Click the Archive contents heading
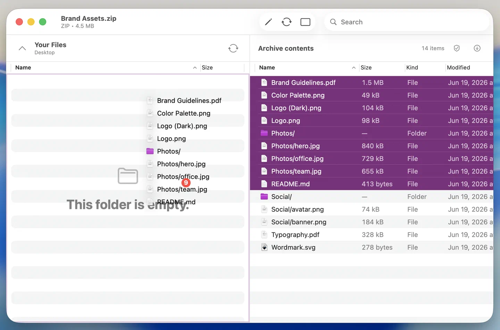 click(286, 49)
